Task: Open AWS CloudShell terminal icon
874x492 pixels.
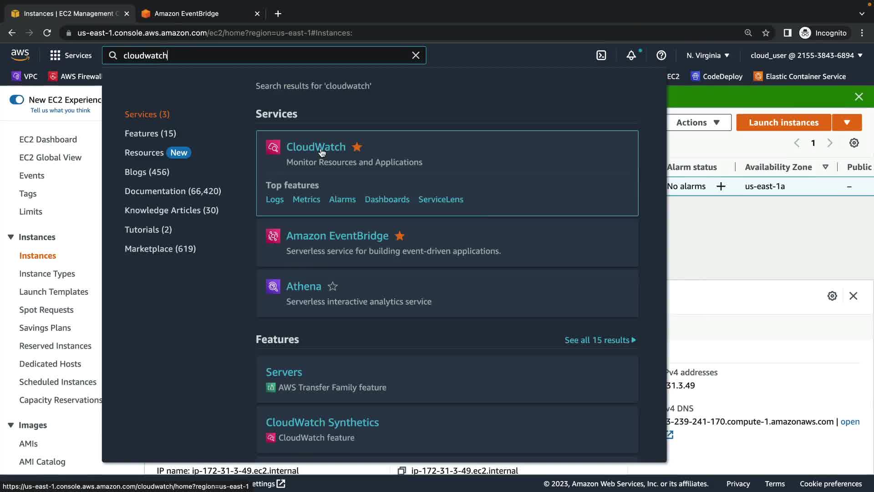Action: 601,56
